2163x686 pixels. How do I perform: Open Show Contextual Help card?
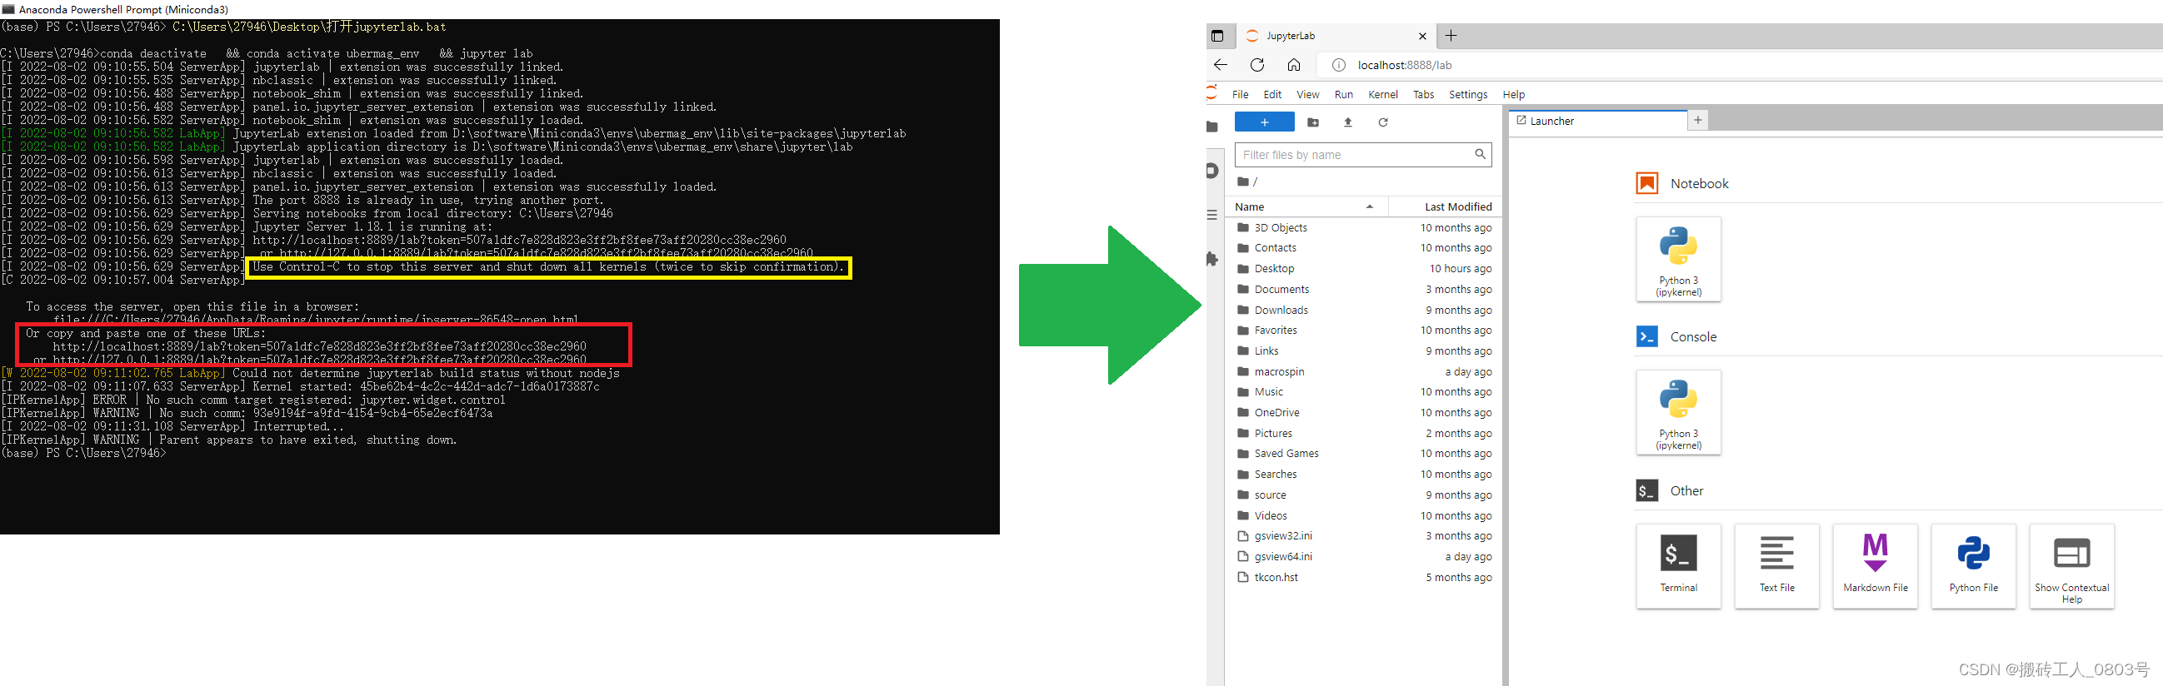[2071, 566]
